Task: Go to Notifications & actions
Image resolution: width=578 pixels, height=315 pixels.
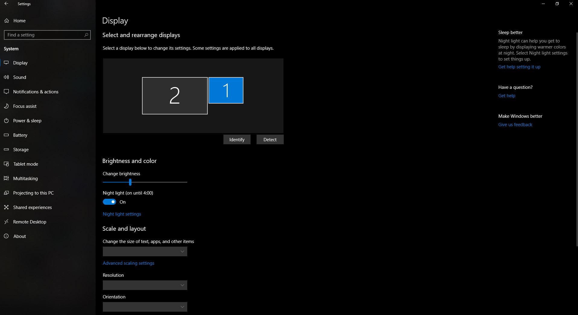Action: point(48,92)
